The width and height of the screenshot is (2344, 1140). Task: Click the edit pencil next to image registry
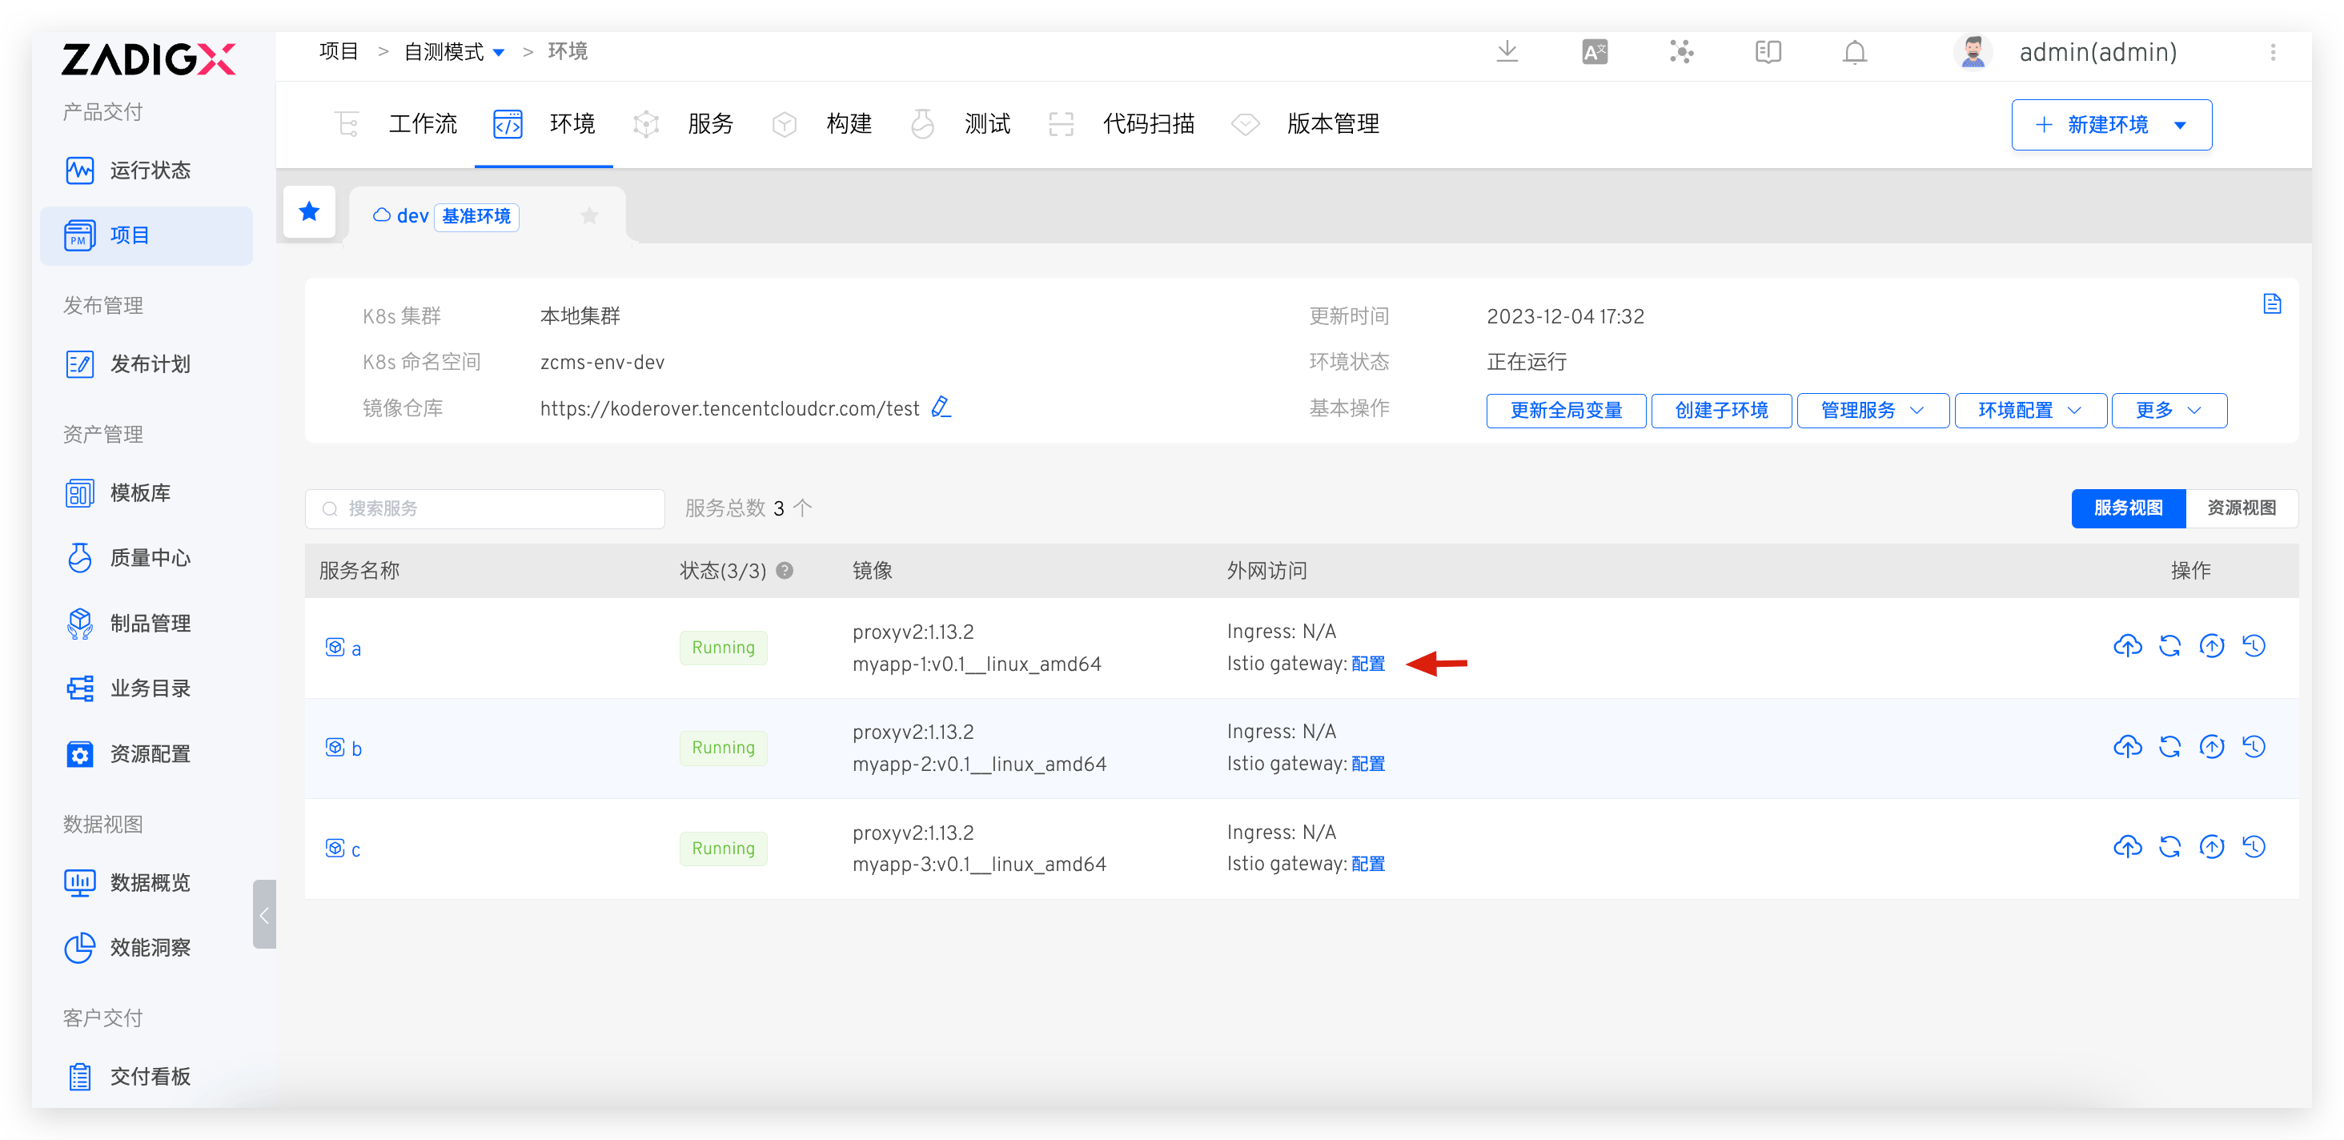coord(941,407)
